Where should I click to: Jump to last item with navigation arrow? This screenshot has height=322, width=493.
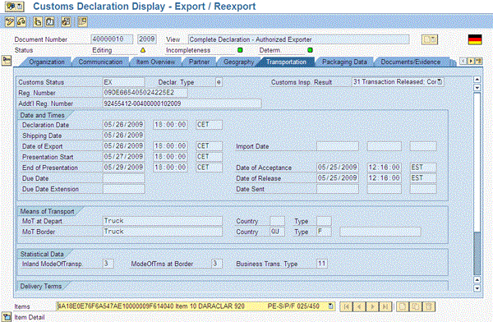[385, 306]
